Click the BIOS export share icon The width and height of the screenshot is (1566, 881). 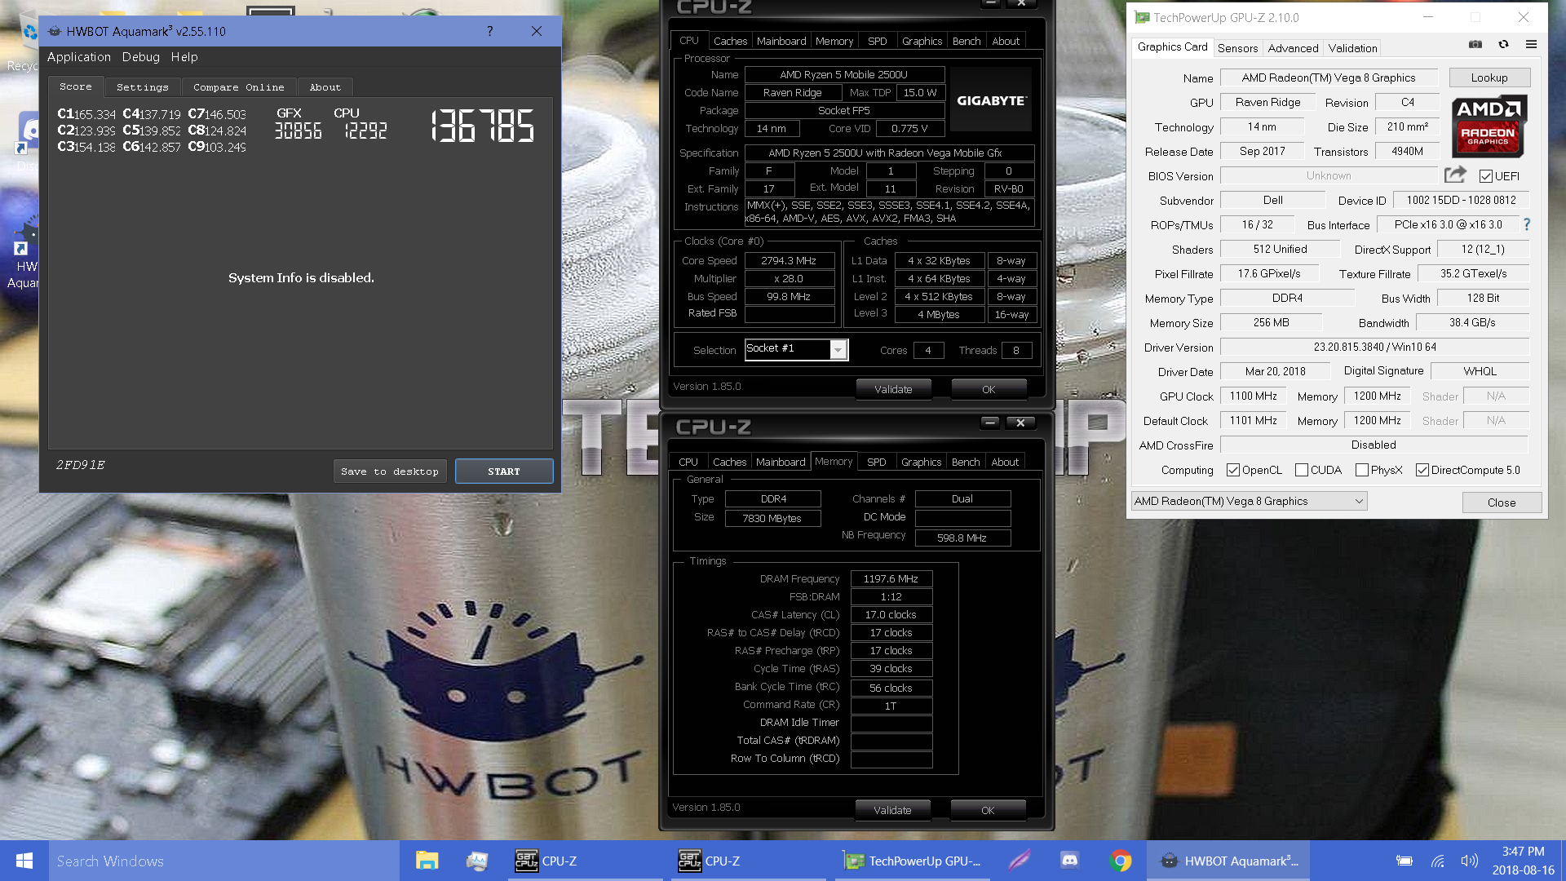(x=1454, y=175)
